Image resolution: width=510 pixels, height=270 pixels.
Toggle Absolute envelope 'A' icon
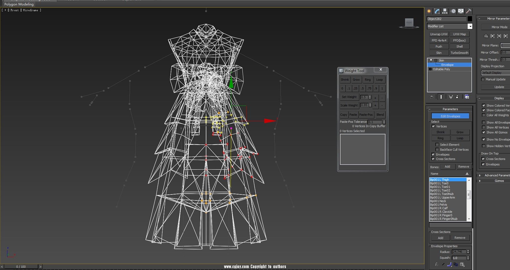coord(436,264)
